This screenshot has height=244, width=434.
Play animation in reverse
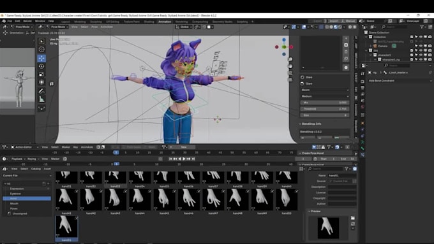(179, 159)
